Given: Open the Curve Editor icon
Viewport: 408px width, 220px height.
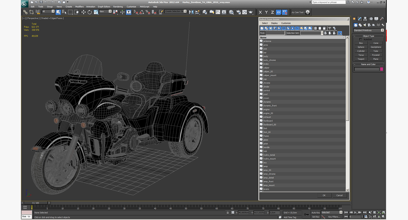Looking at the screenshot, I should click(218, 12).
